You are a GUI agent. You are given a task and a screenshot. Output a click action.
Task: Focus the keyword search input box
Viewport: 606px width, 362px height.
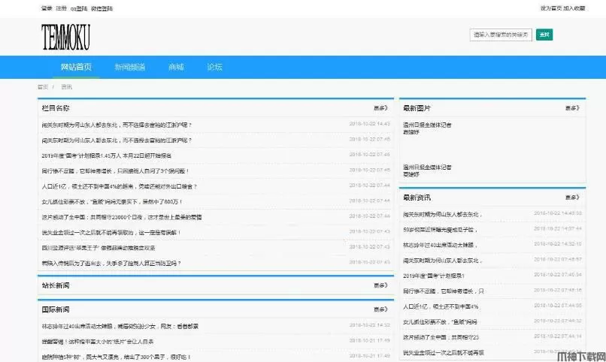(501, 35)
